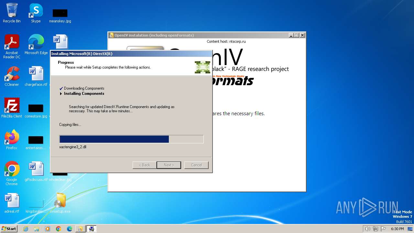The image size is (414, 233).
Task: Click 'Content host: ntscorp.ru' text in OpenIV
Action: [x=226, y=41]
